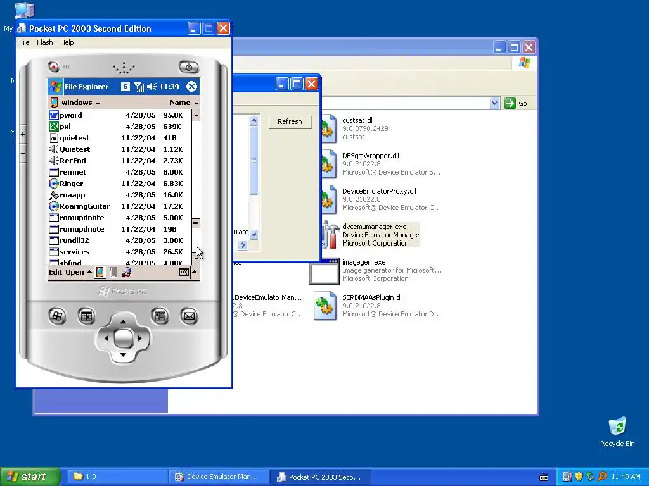Select the RecEnd sound file icon
This screenshot has height=486, width=649.
coord(54,161)
